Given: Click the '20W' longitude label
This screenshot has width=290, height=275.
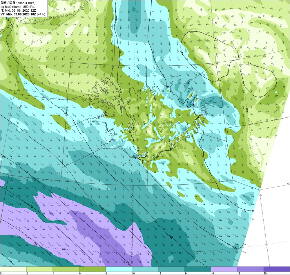Looking at the screenshot, I should point(133,117).
